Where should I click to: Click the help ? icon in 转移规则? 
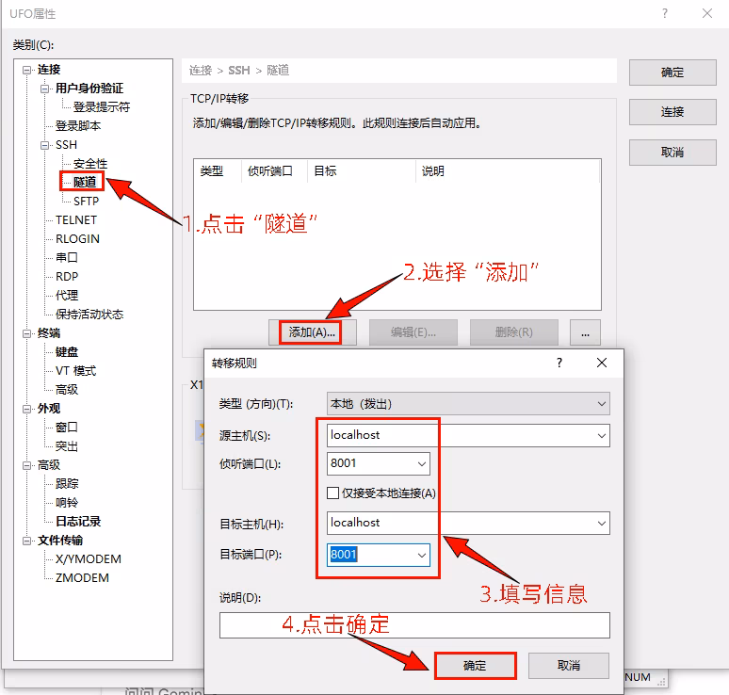559,364
